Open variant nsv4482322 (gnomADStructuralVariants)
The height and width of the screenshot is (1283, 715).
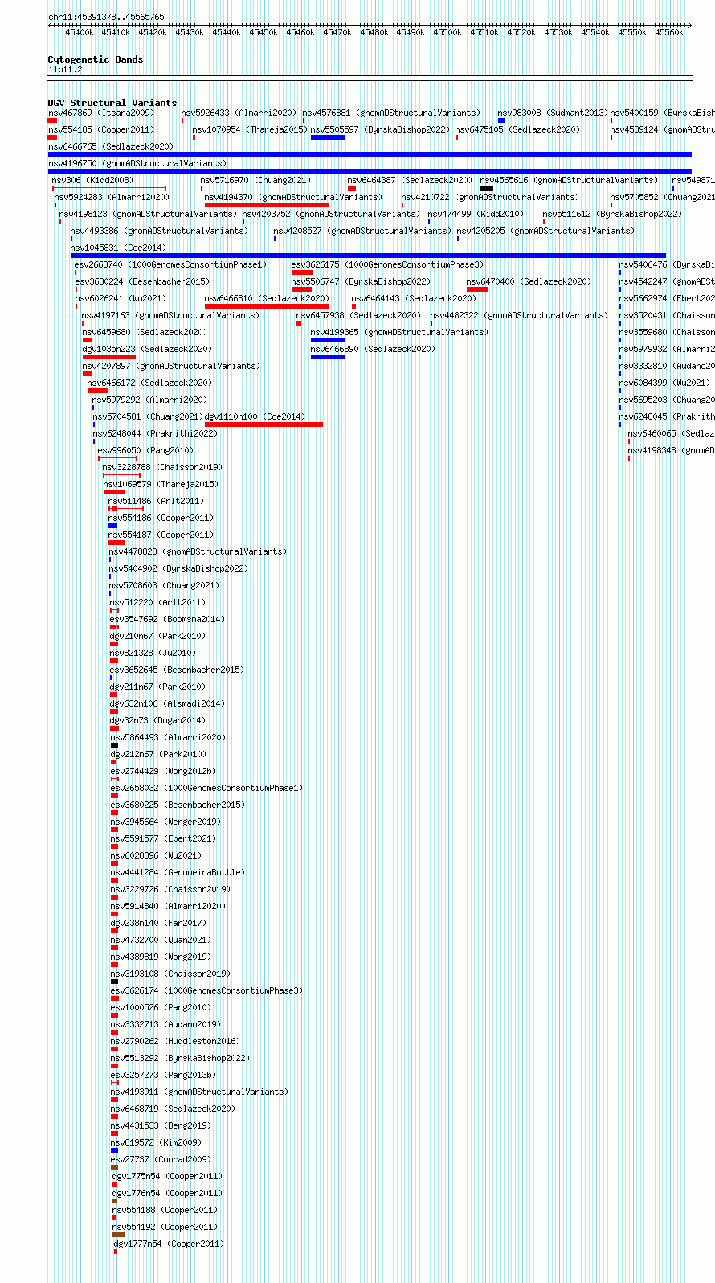pyautogui.click(x=519, y=315)
